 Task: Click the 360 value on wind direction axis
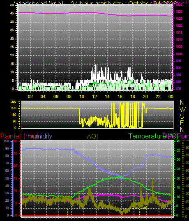pos(14,102)
